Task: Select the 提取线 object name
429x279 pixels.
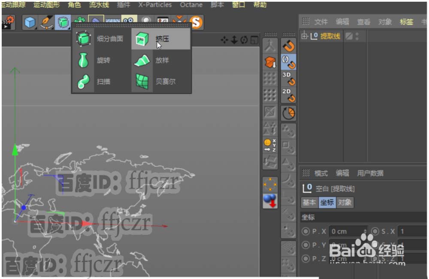Action: tap(330, 36)
